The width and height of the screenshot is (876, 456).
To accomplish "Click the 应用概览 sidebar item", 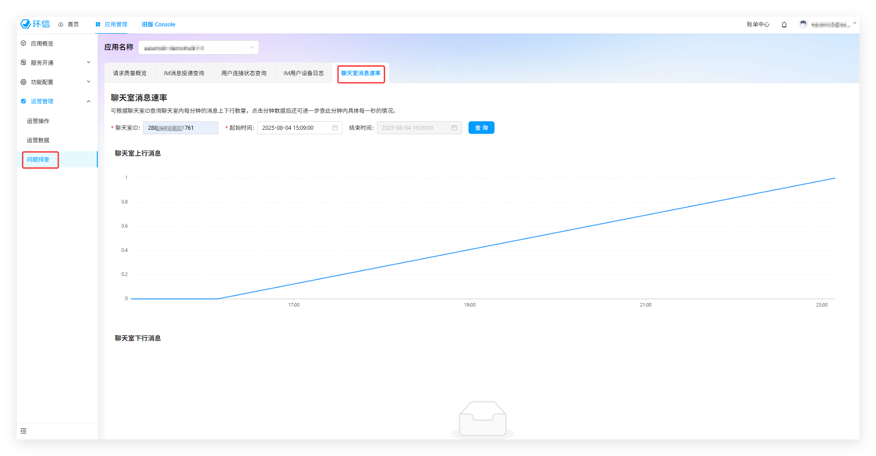I will pyautogui.click(x=42, y=43).
